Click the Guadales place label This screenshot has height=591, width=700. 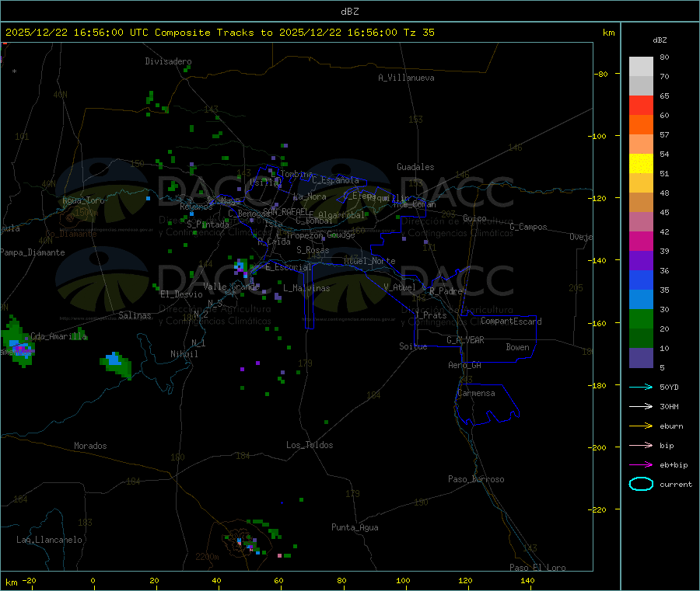pyautogui.click(x=415, y=167)
